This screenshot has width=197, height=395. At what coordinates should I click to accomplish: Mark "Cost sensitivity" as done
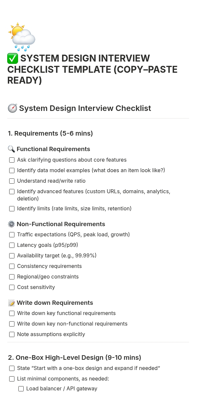click(x=12, y=287)
